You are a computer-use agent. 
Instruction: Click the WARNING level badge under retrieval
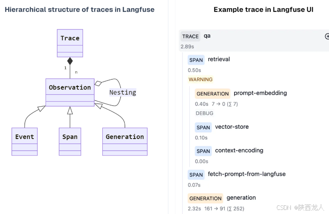click(200, 80)
